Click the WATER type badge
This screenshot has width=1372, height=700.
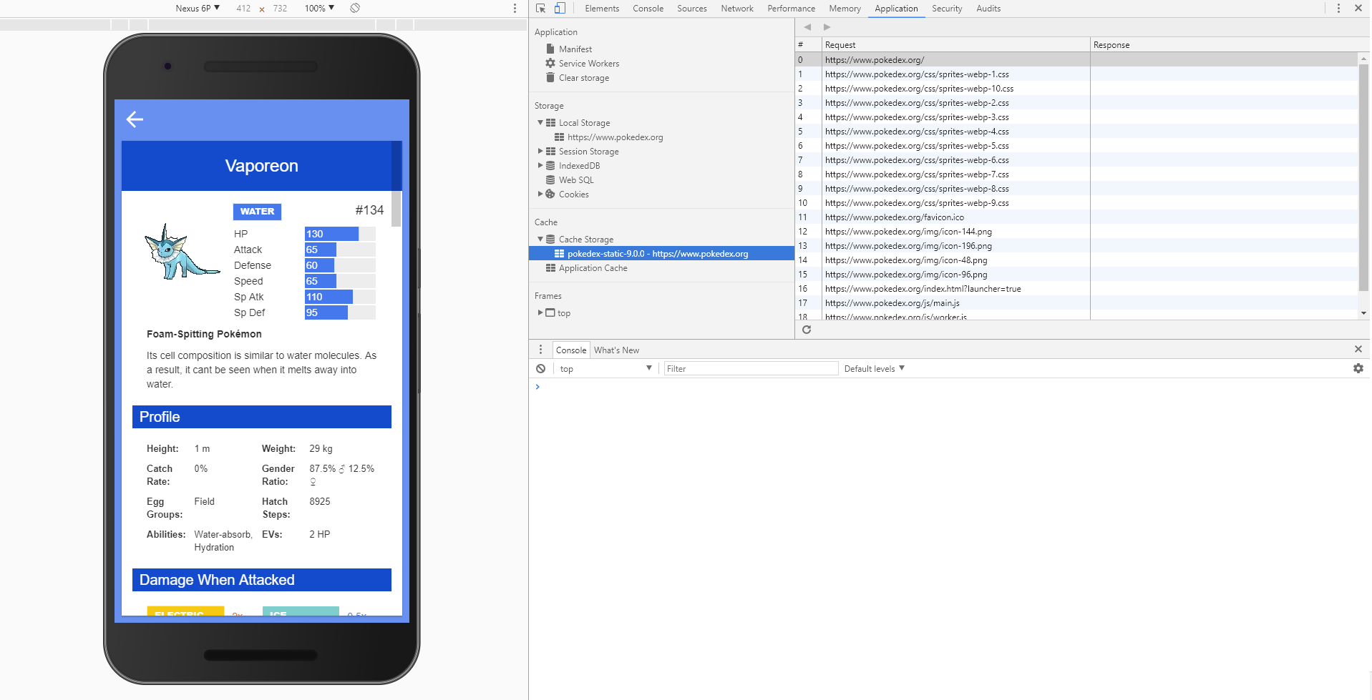[x=257, y=212]
